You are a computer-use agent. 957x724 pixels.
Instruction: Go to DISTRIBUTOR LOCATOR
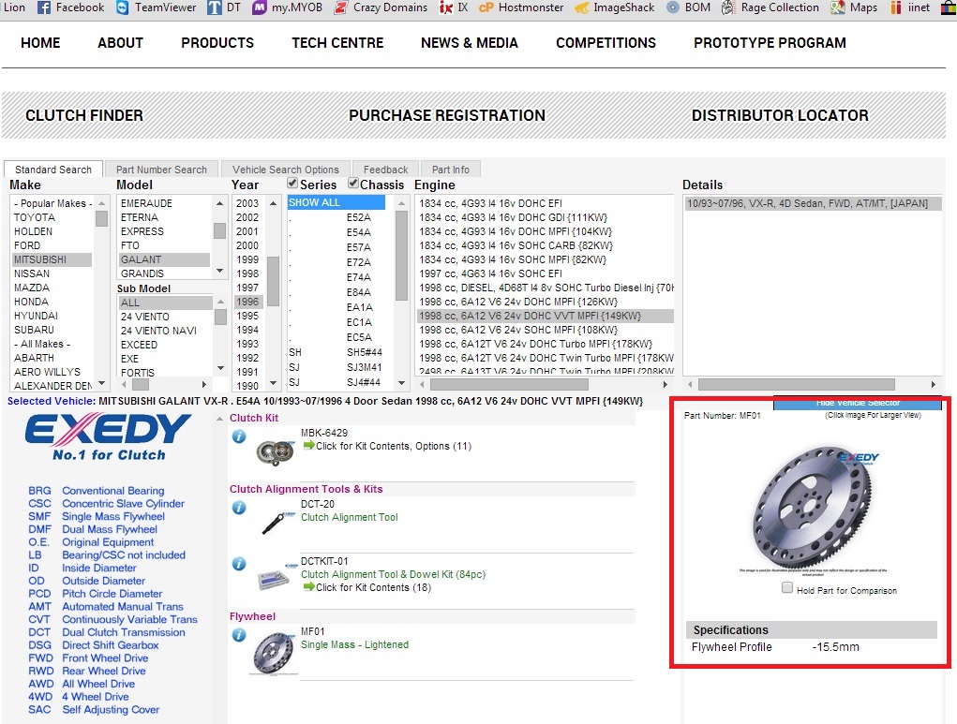click(x=780, y=115)
